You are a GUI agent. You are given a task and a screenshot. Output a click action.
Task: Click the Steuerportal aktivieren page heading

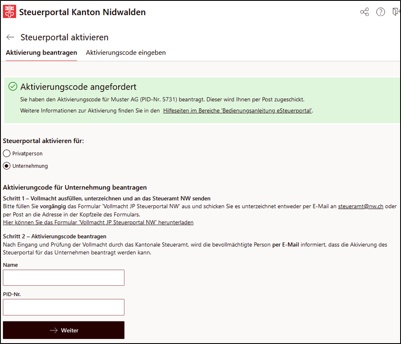tap(64, 37)
